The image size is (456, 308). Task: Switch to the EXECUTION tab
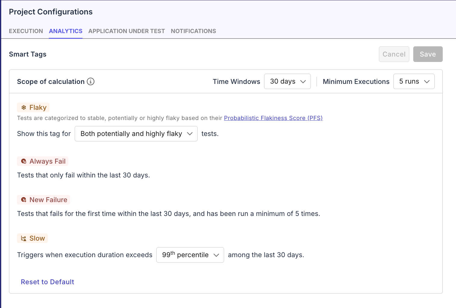point(26,31)
